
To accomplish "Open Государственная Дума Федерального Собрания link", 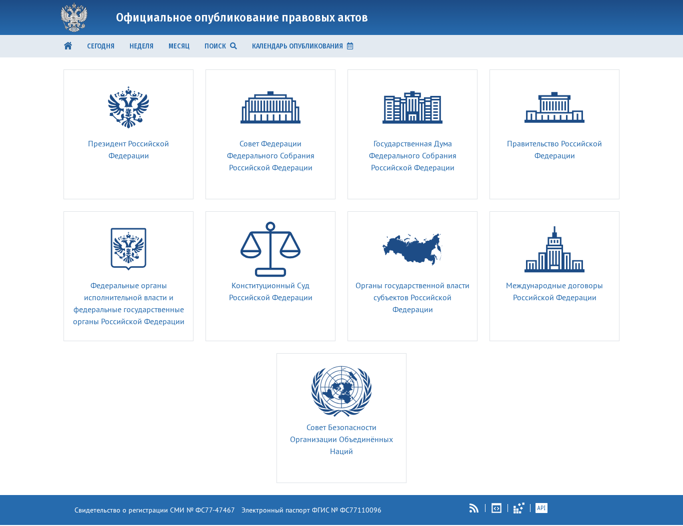I will 412,156.
